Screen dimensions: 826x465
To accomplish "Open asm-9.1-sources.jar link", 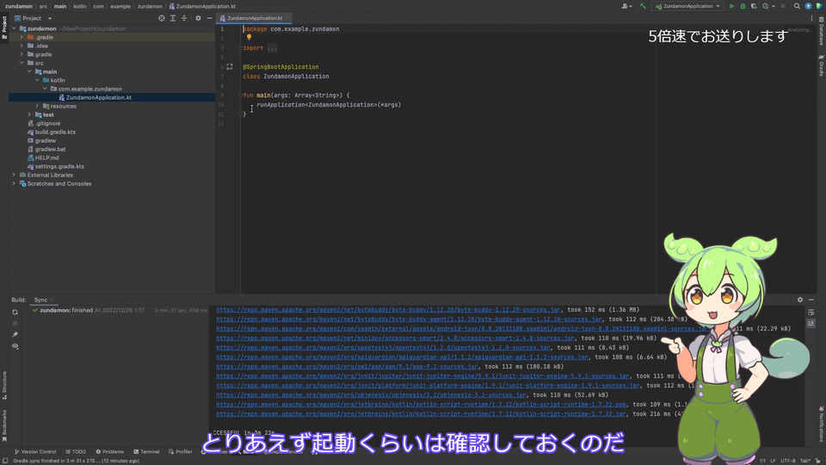I will [347, 367].
